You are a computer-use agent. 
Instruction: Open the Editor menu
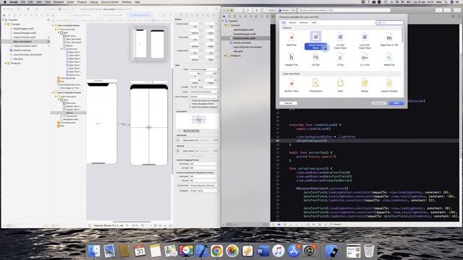pos(71,2)
